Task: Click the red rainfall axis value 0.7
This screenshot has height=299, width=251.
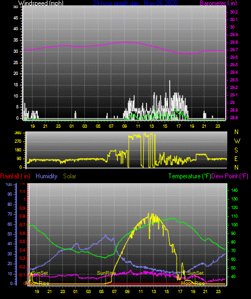Action: point(22,225)
